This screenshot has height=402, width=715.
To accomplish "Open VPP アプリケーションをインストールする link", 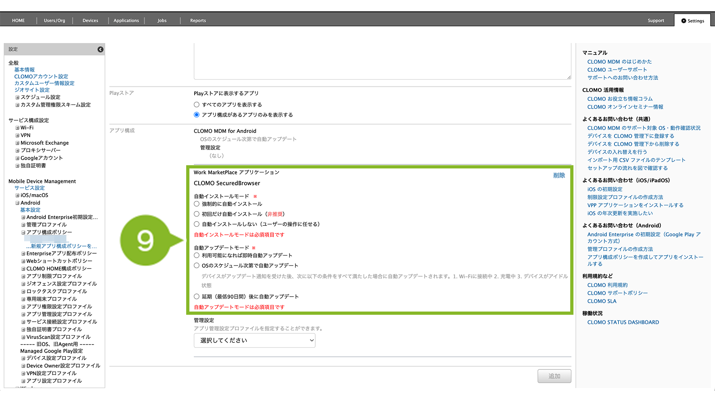I will tap(635, 205).
